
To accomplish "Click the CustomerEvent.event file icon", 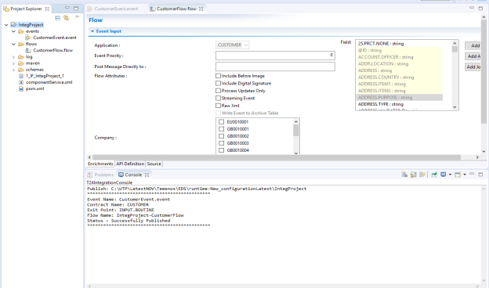I will click(28, 38).
